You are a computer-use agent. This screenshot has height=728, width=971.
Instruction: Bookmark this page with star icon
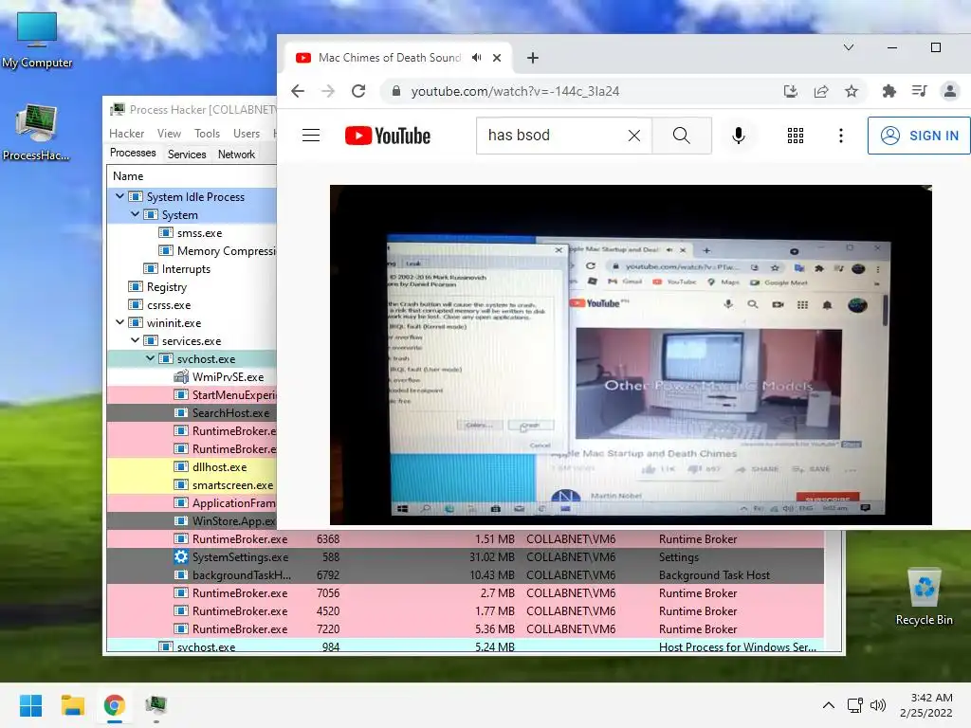[x=852, y=92]
